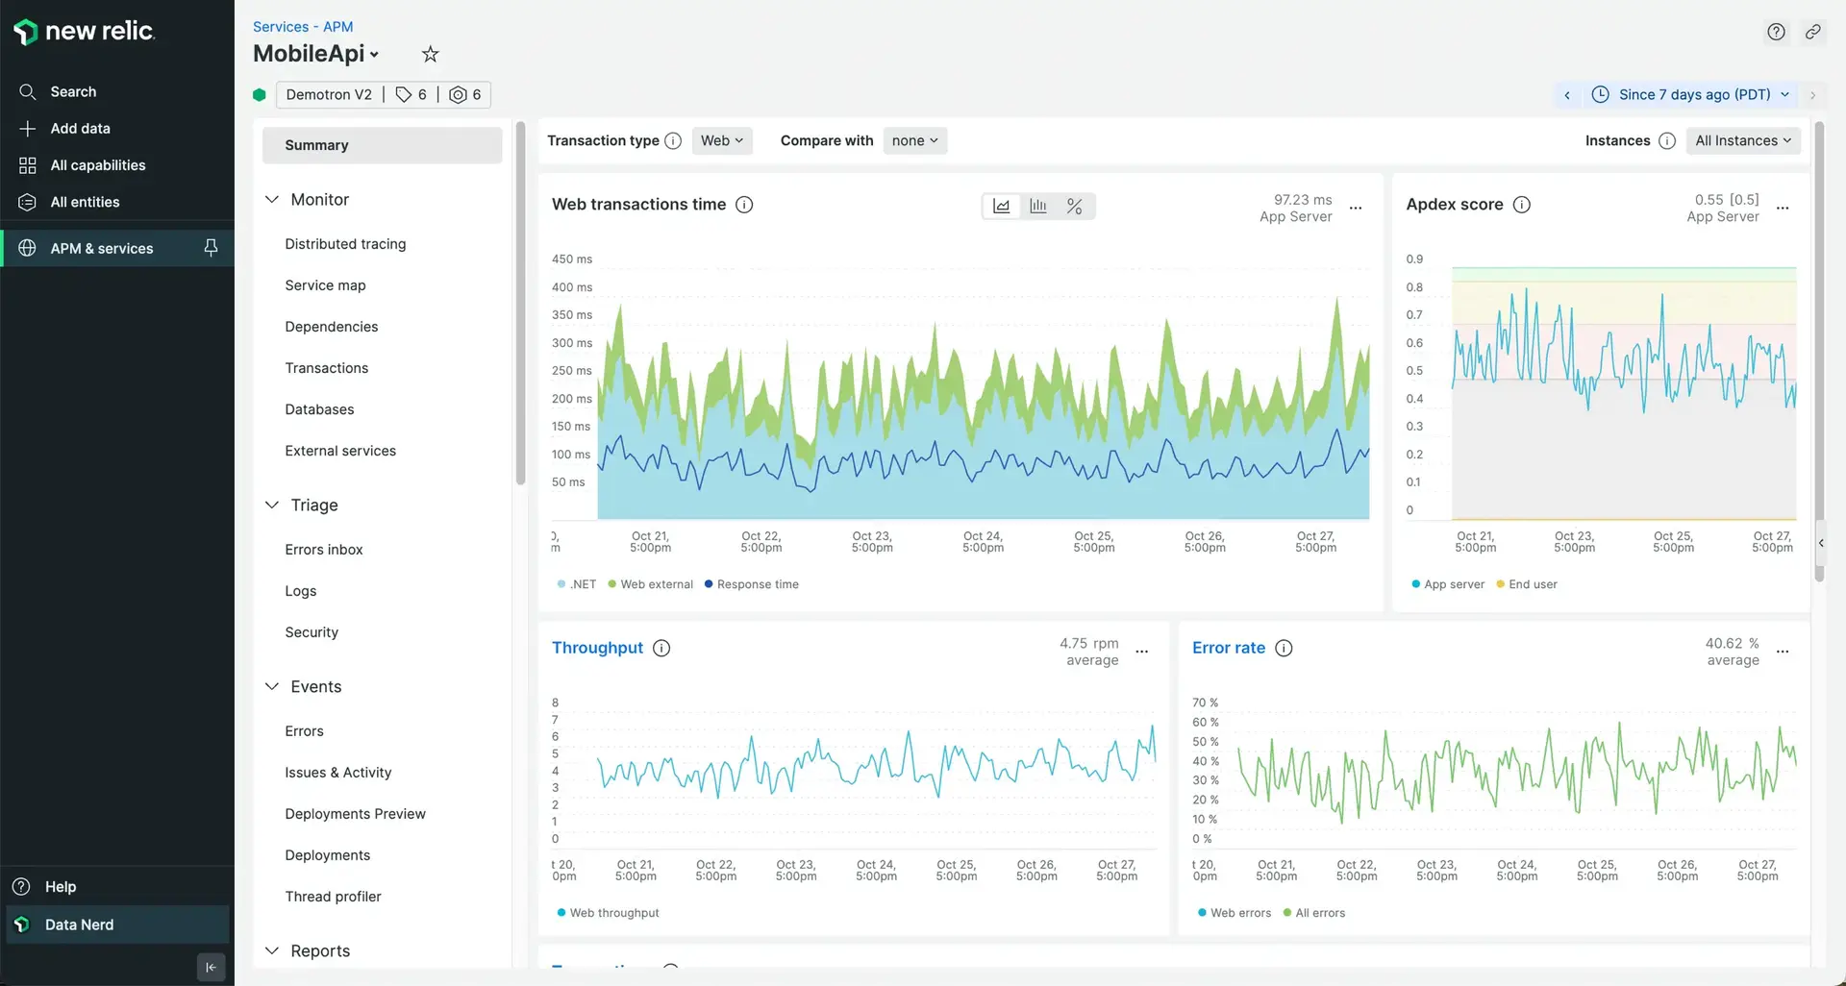Open Apdex score chart options menu
1846x986 pixels.
click(x=1783, y=208)
